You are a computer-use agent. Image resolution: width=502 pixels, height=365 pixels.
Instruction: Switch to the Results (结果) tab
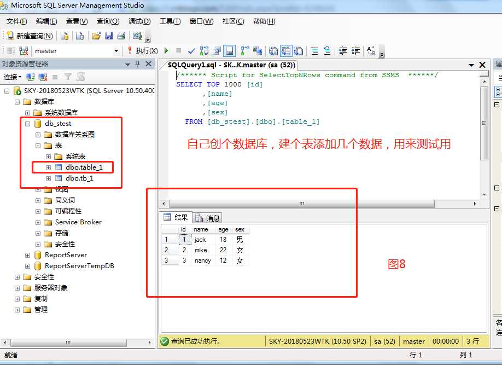pos(176,218)
